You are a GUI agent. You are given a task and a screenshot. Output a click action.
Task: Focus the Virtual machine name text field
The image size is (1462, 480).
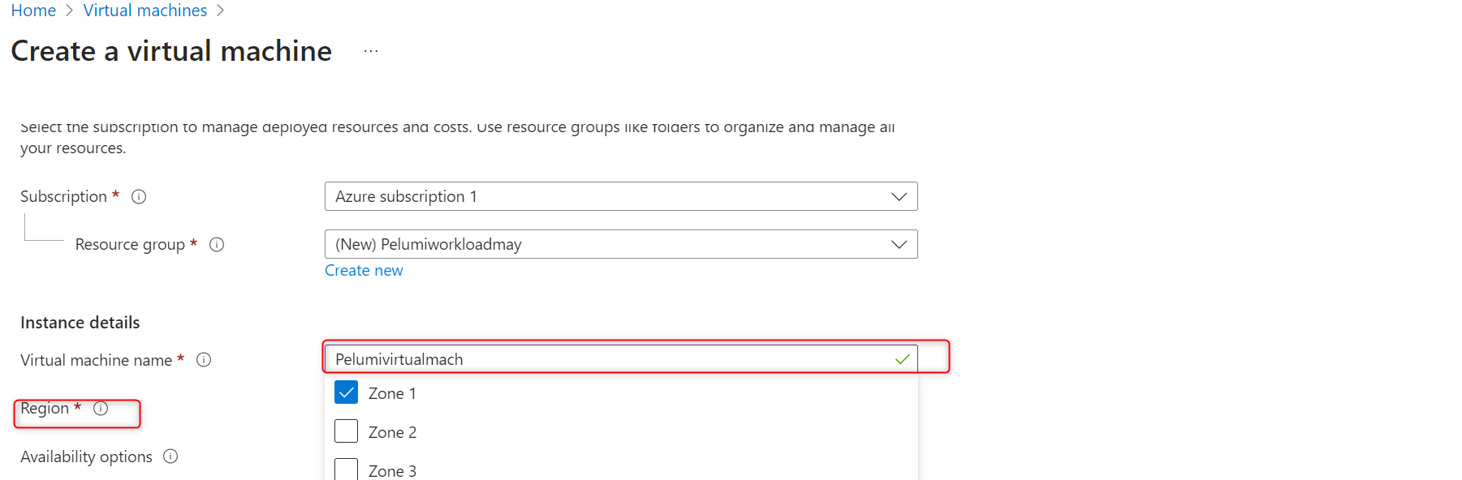[x=609, y=359]
